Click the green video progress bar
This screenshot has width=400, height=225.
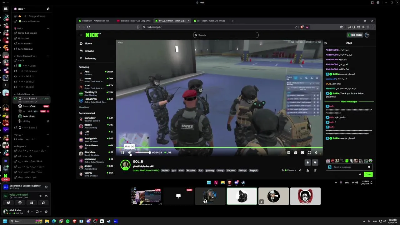coord(219,147)
